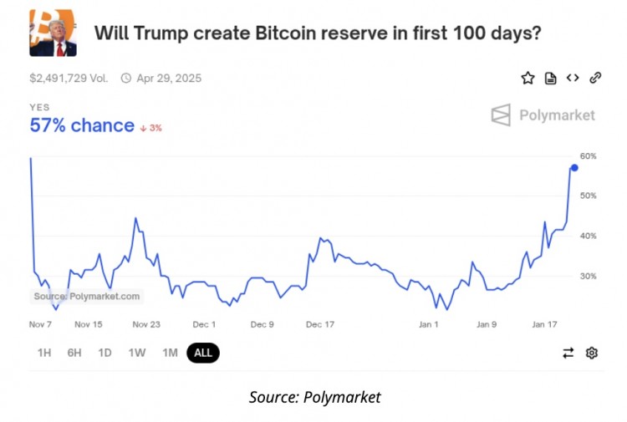Click the market title heading
Image resolution: width=627 pixels, height=422 pixels.
coord(317,34)
